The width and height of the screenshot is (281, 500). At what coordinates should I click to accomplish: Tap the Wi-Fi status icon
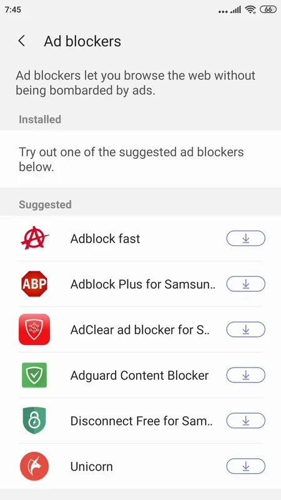point(251,10)
